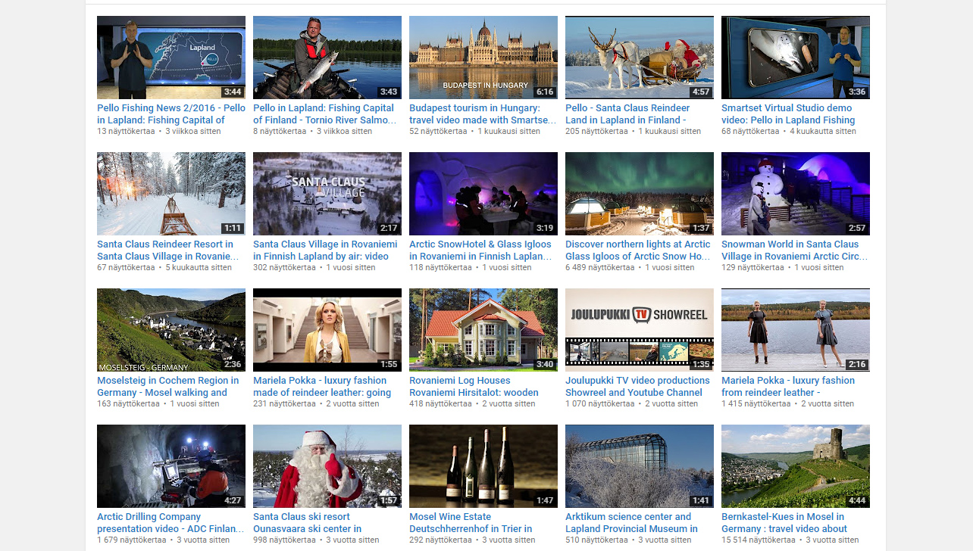Open 'Pello in Lapland: Fishing Capital of Finland' link
Image resolution: width=973 pixels, height=551 pixels.
(326, 114)
